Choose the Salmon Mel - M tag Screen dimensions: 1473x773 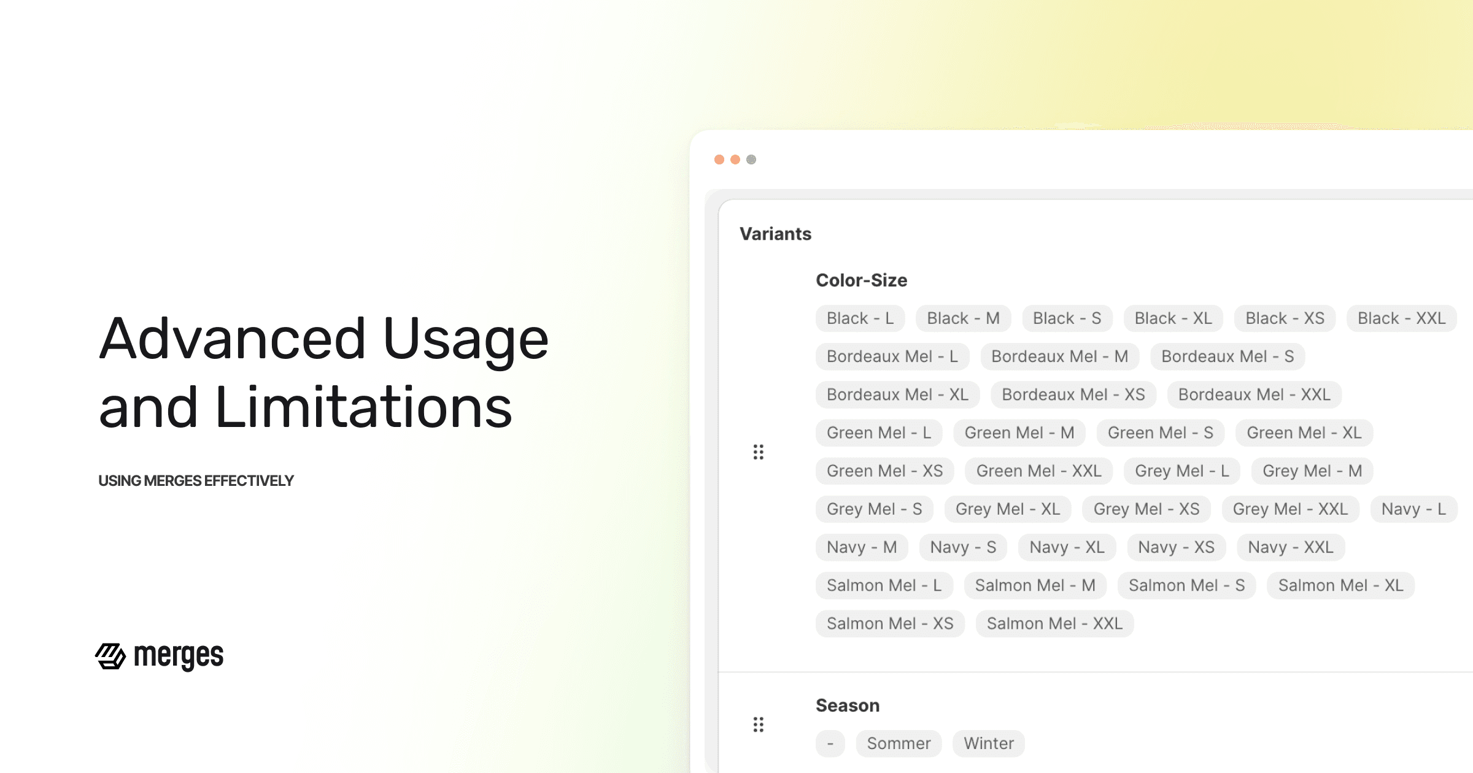coord(1035,585)
